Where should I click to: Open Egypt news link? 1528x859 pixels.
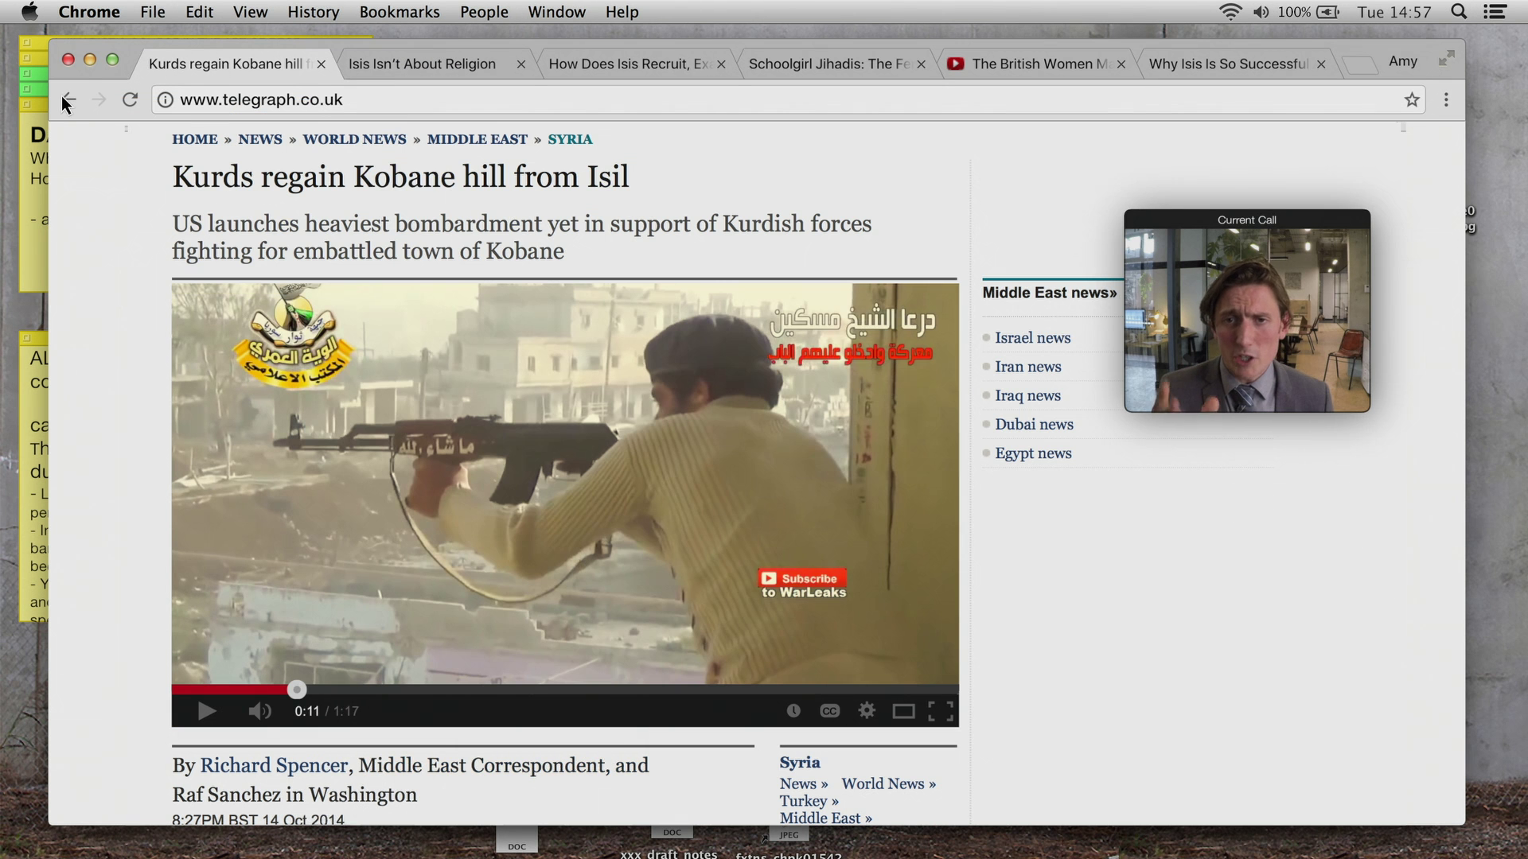point(1033,453)
